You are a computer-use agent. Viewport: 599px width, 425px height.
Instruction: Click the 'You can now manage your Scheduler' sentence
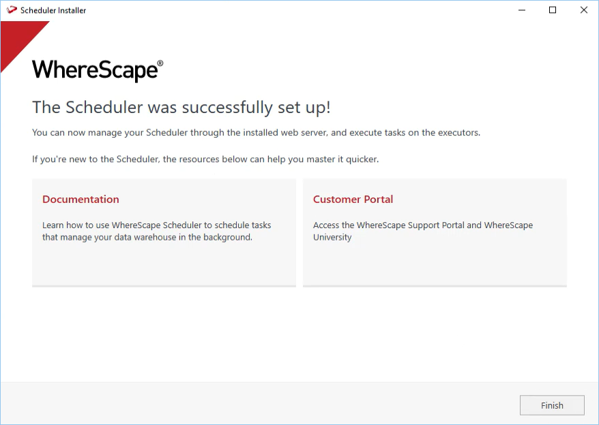click(256, 133)
